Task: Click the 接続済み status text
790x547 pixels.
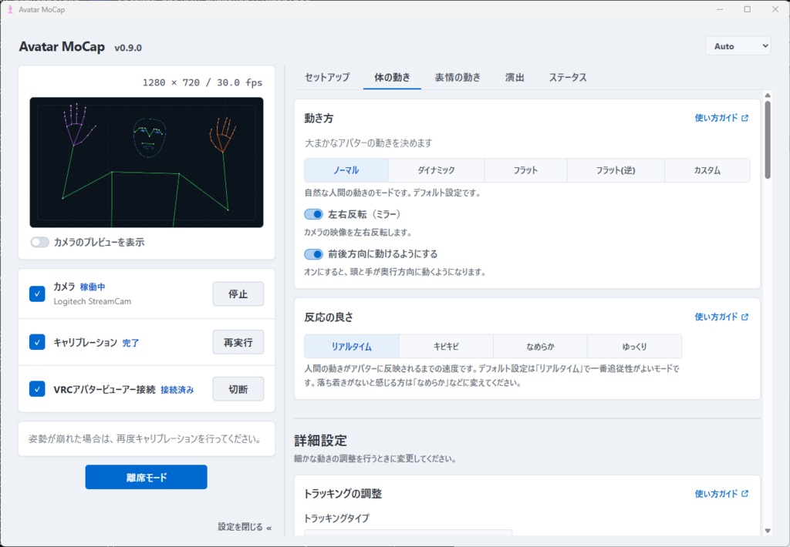Action: tap(177, 390)
